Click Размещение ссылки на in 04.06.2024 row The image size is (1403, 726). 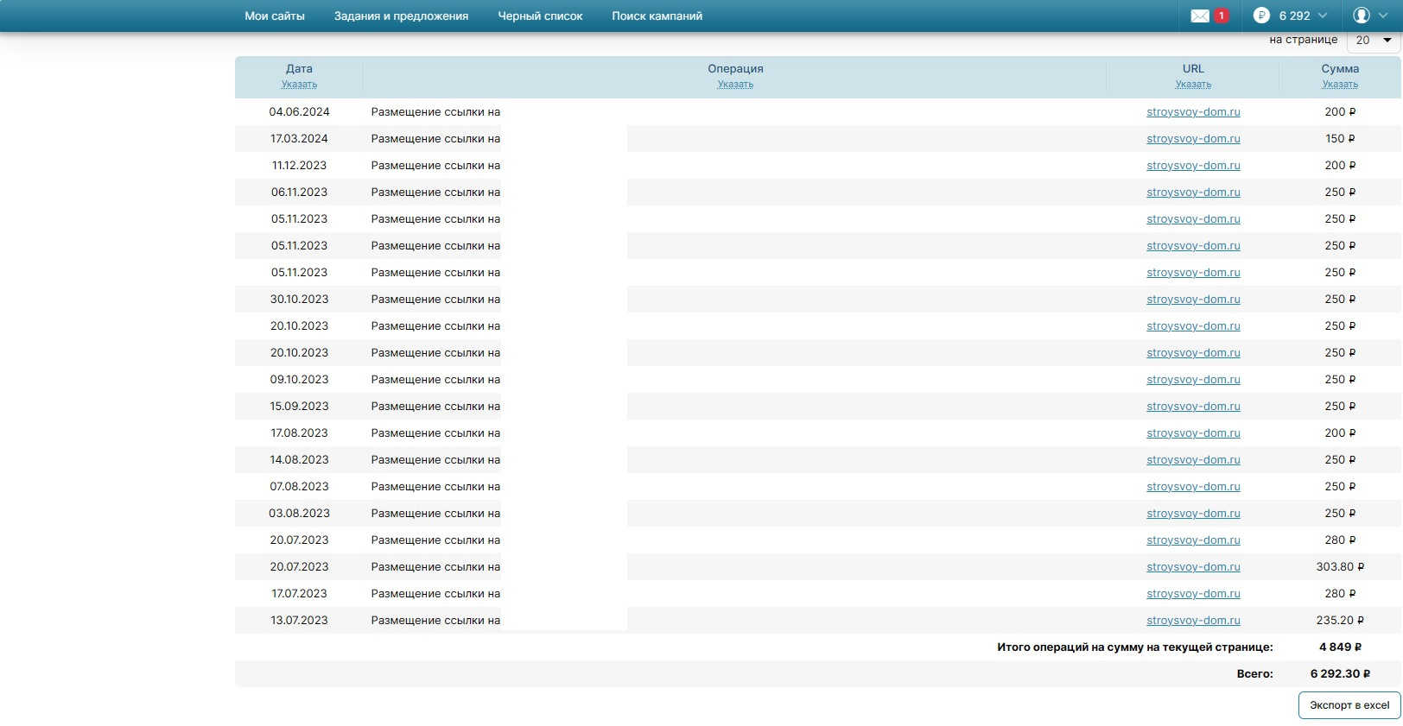pyautogui.click(x=435, y=112)
